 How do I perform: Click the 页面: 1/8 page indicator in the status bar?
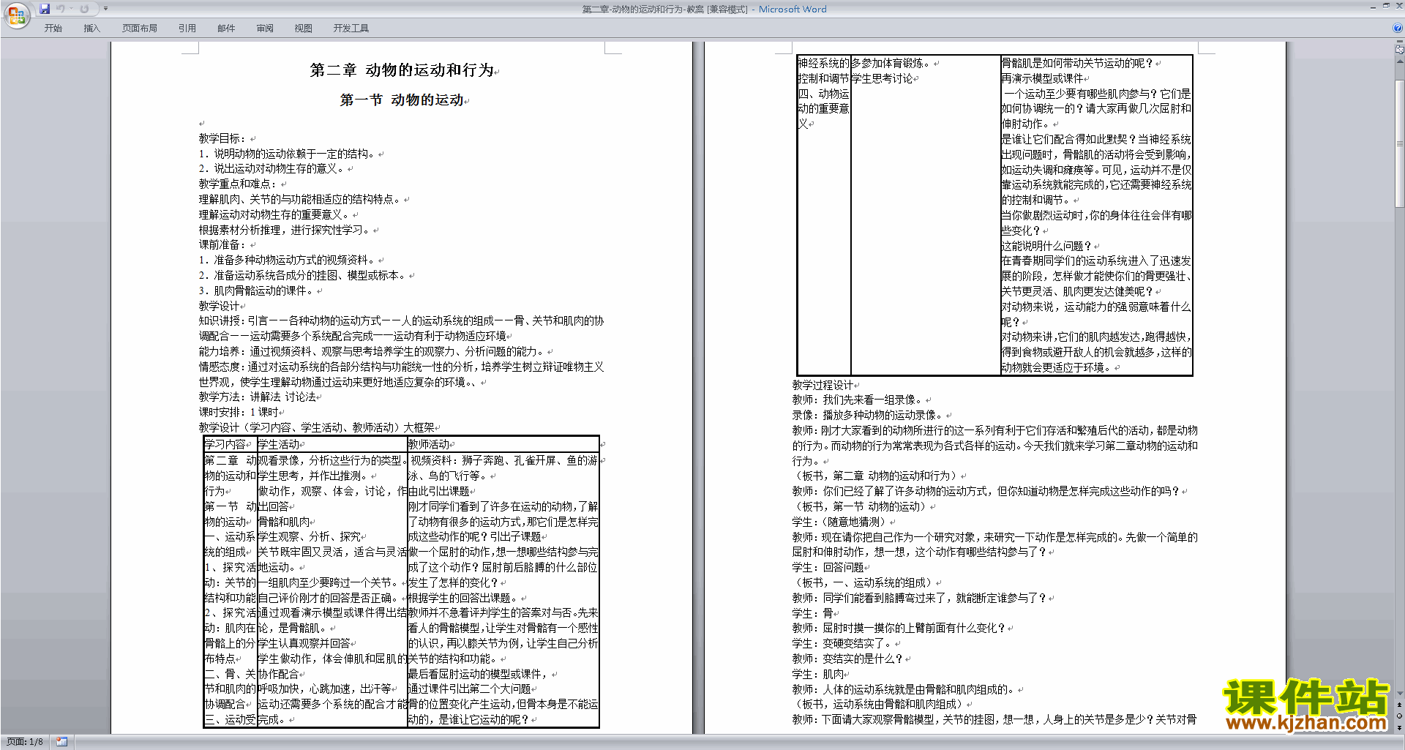point(25,742)
